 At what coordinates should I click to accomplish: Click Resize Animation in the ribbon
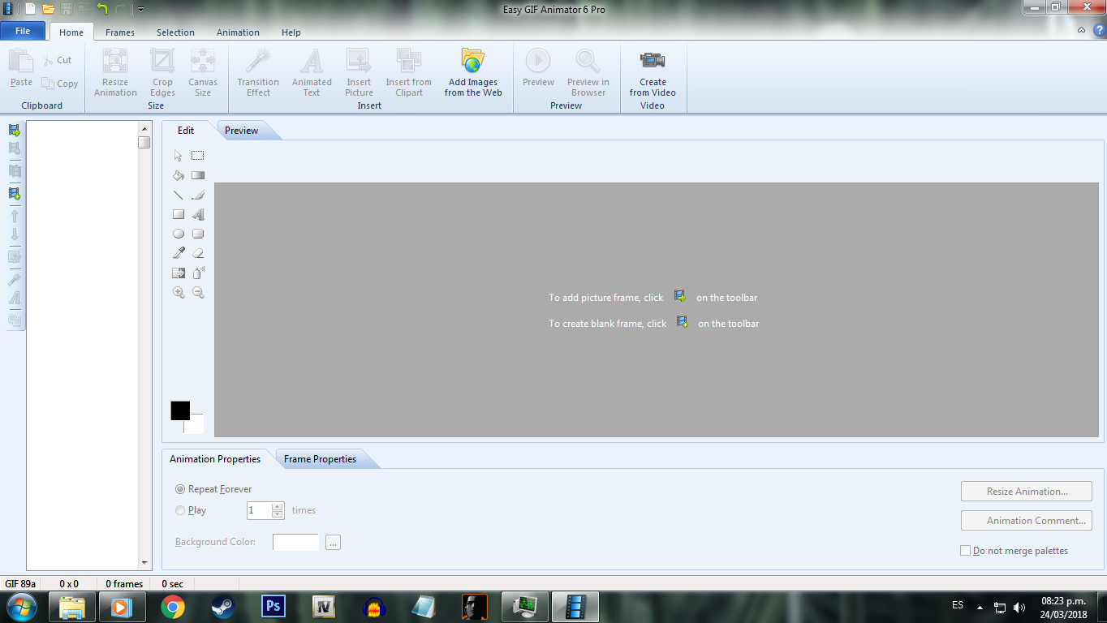click(x=115, y=72)
